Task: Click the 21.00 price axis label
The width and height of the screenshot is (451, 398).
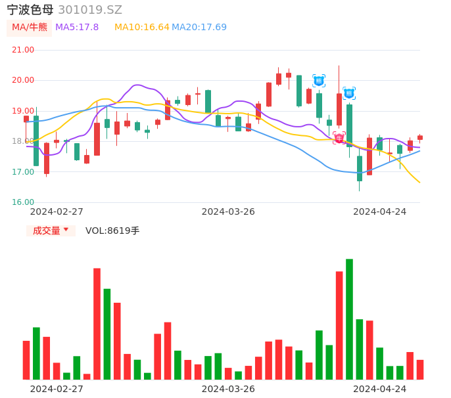Action: coord(23,50)
